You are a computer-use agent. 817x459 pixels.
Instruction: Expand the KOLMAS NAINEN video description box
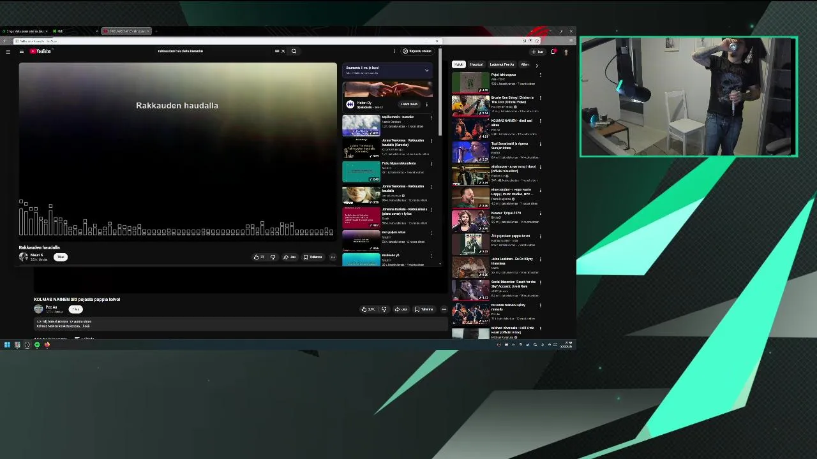point(241,324)
